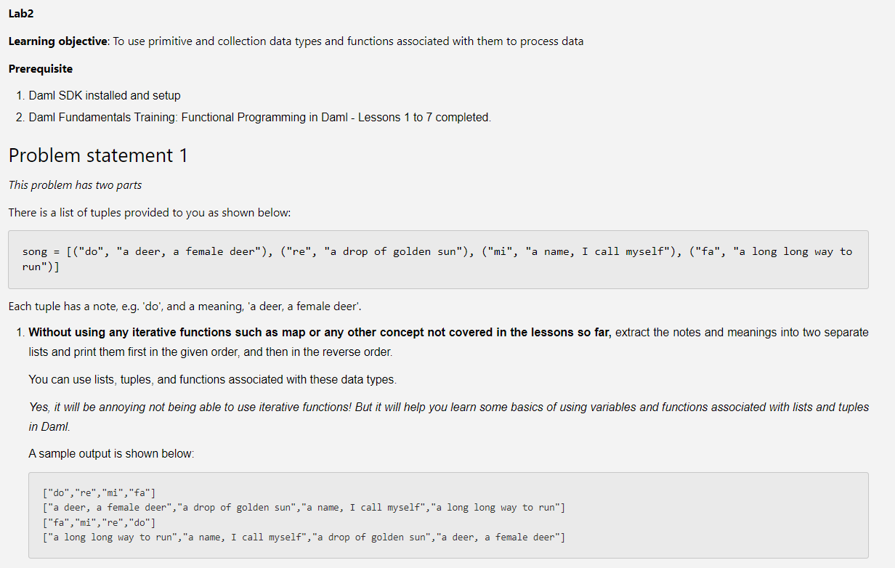Click the first output line ["do","re","mi","fa"]
The image size is (895, 568).
(100, 494)
